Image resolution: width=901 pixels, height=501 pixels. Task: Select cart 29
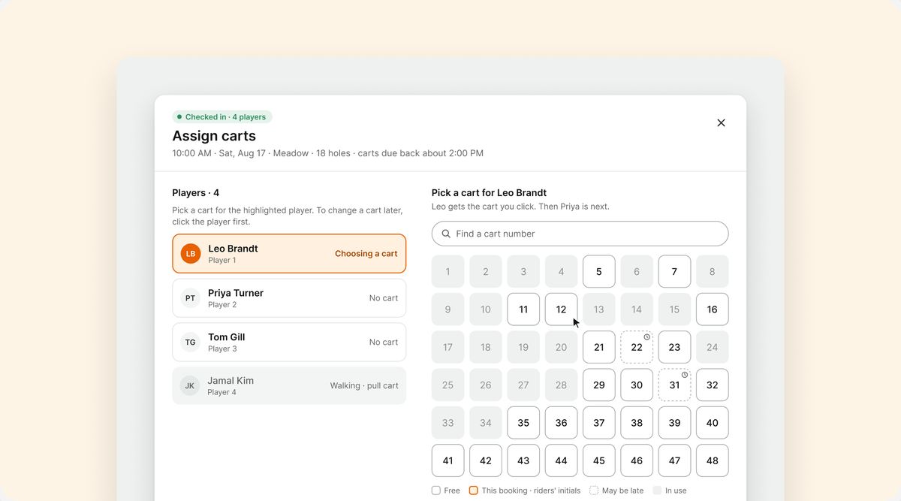(x=598, y=385)
